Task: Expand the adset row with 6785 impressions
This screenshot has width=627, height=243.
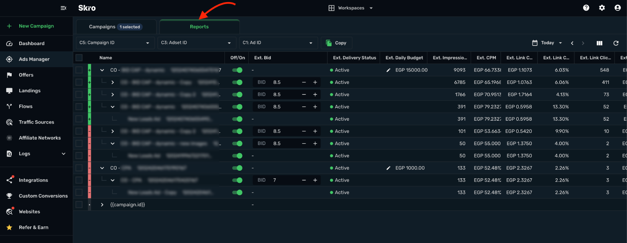Action: (112, 82)
